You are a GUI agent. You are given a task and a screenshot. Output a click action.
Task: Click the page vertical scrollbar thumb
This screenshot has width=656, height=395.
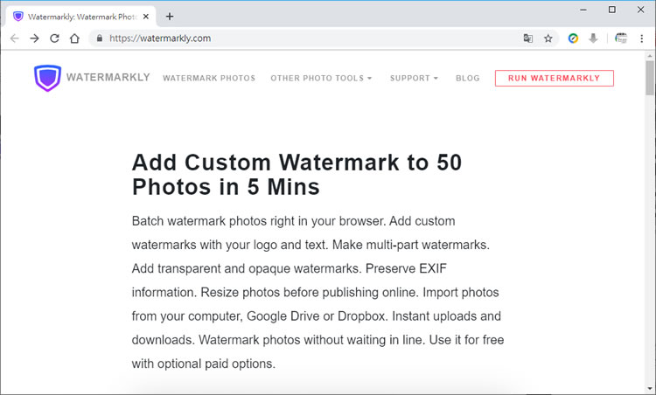649,78
